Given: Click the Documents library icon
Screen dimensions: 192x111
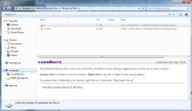Looking at the screenshot, I should pyautogui.click(x=8, y=44).
